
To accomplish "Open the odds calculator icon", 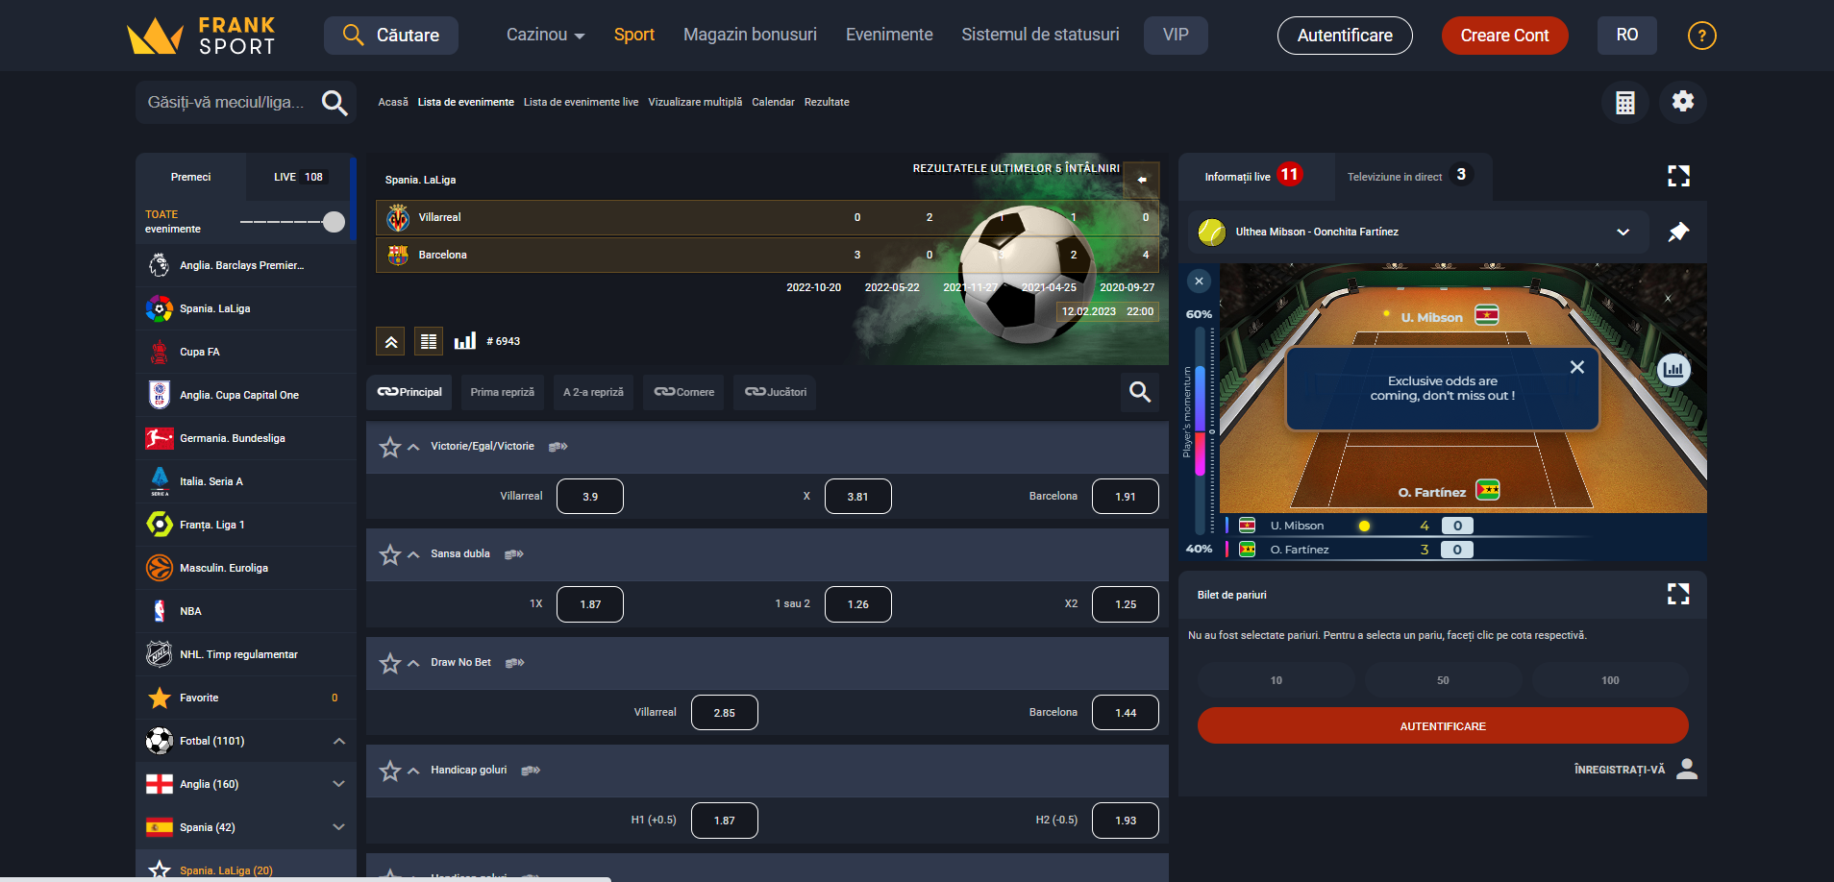I will (x=1625, y=102).
